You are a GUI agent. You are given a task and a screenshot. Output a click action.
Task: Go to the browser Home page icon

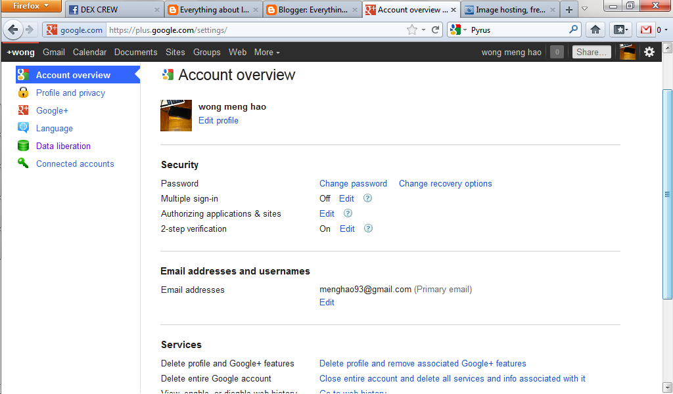tap(595, 30)
